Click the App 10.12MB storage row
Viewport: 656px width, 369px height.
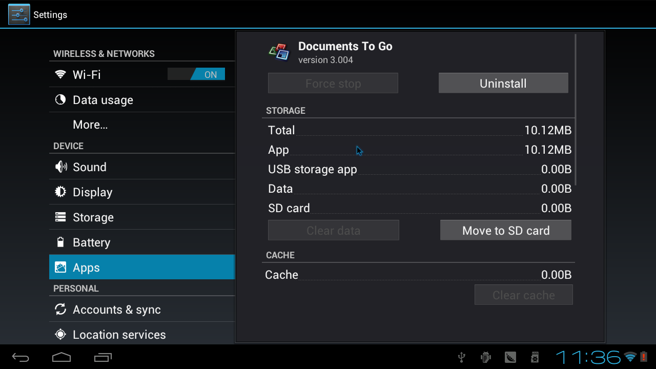(x=419, y=150)
